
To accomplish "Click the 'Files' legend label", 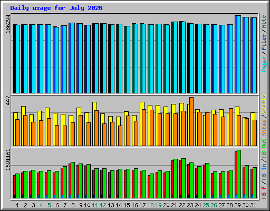I will (264, 42).
